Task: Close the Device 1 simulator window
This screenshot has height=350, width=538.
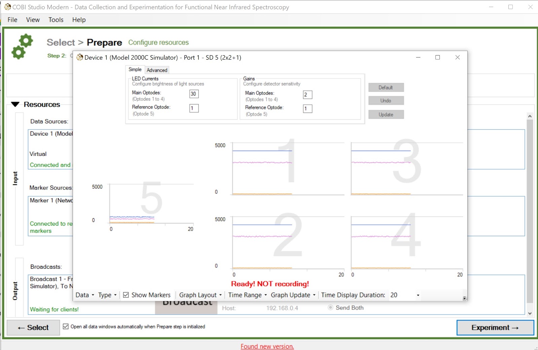Action: coord(457,57)
